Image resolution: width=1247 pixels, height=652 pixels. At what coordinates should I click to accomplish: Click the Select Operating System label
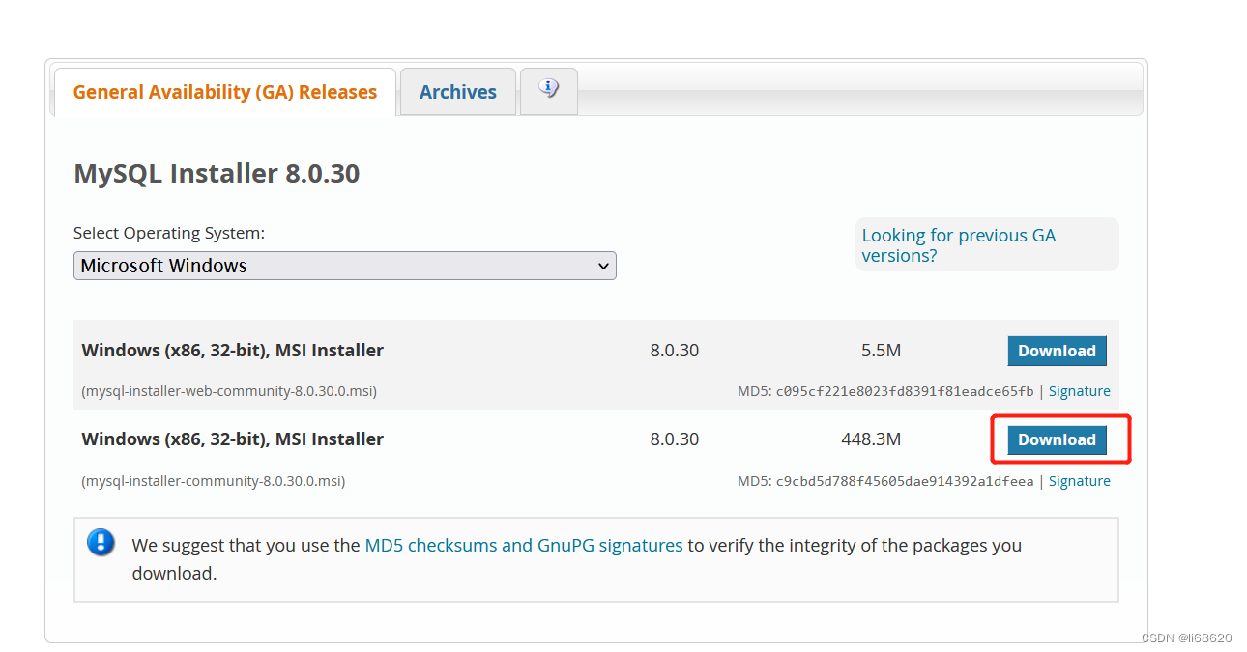pyautogui.click(x=169, y=233)
